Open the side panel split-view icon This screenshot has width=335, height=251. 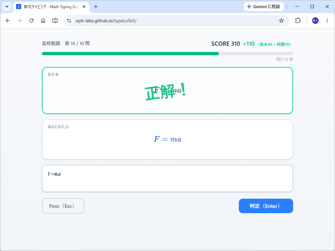tap(55, 21)
